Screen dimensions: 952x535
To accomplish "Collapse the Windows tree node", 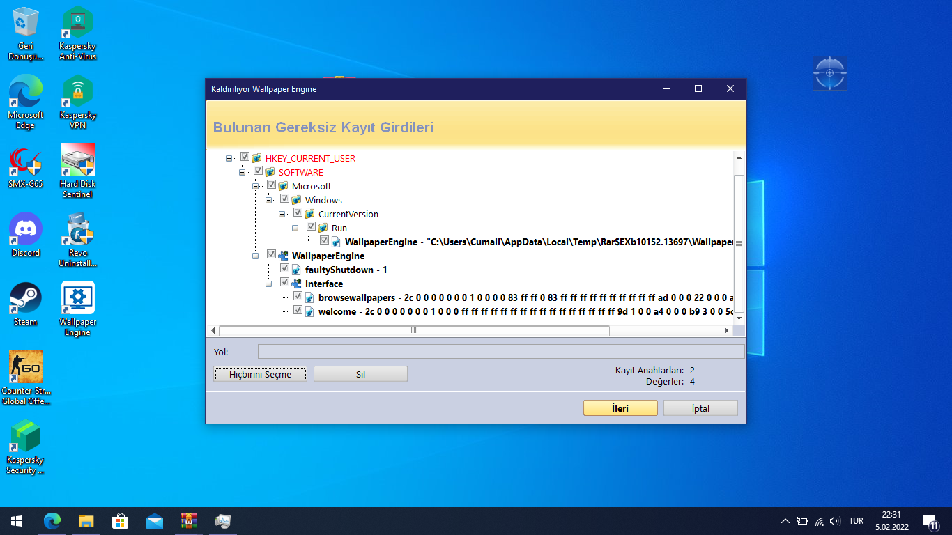I will point(269,201).
